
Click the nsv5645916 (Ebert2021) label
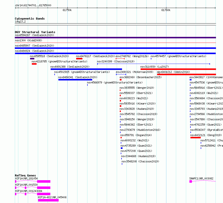tap(206, 88)
